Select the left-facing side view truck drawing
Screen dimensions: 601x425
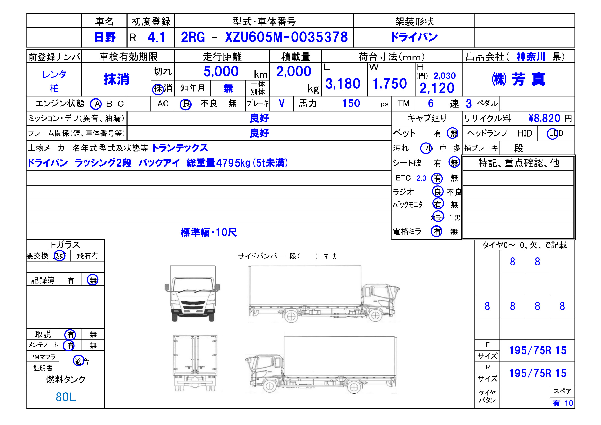(x=321, y=365)
